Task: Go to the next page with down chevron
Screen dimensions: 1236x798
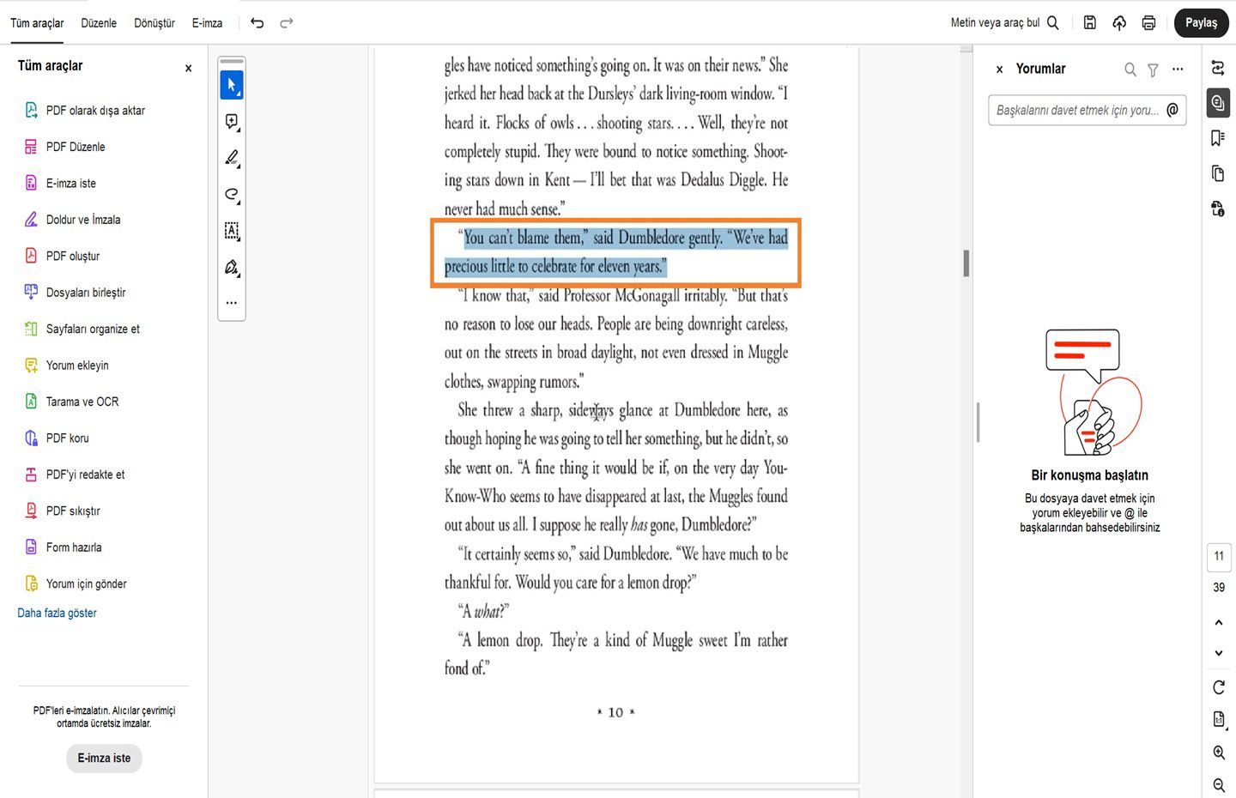Action: 1219,653
